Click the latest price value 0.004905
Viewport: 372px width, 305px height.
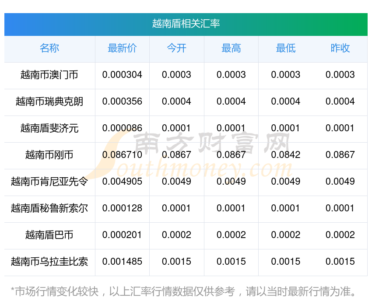(x=122, y=182)
